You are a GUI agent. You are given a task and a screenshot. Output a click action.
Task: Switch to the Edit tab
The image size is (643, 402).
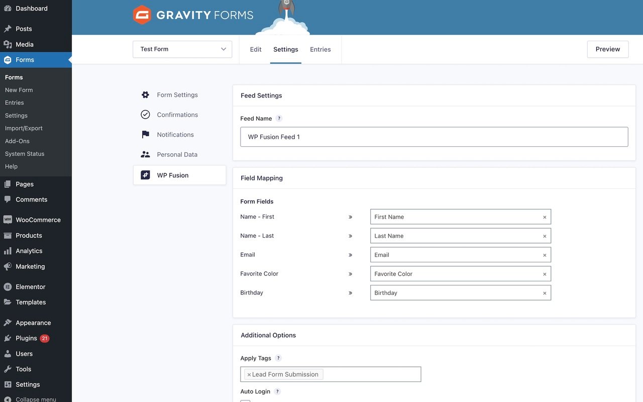pos(255,49)
